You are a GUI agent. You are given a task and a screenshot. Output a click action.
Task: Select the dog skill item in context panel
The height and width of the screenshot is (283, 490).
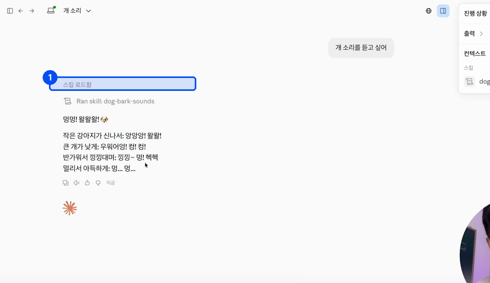[477, 81]
